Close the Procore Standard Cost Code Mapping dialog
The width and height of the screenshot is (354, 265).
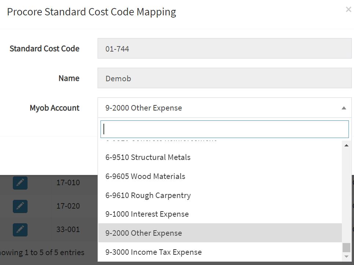pyautogui.click(x=348, y=10)
